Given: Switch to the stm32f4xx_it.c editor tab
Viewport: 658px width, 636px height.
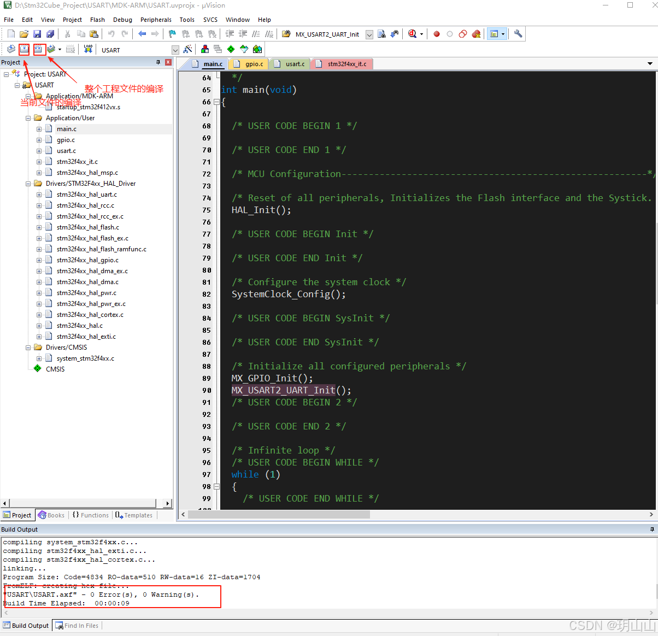Looking at the screenshot, I should (x=342, y=64).
